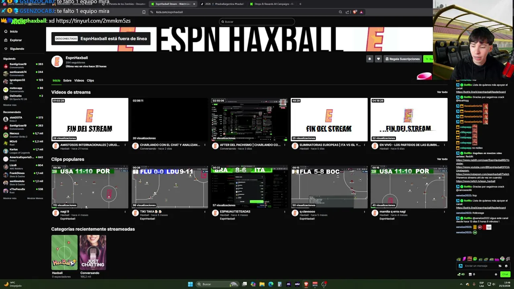Switch to the haxballargentina TikTok browser tab

click(222, 4)
